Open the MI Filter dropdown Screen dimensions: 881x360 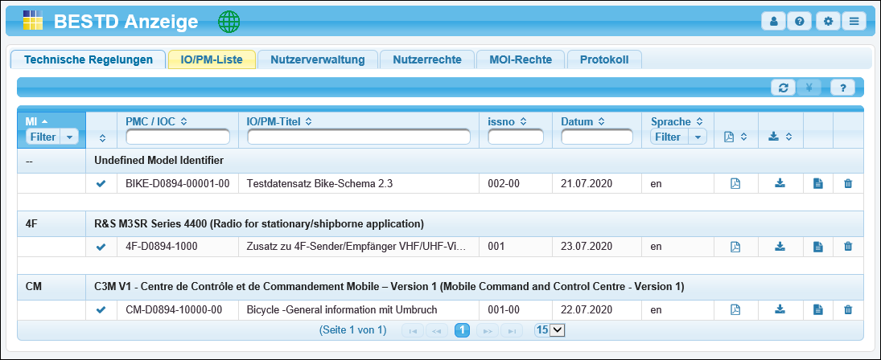point(51,137)
